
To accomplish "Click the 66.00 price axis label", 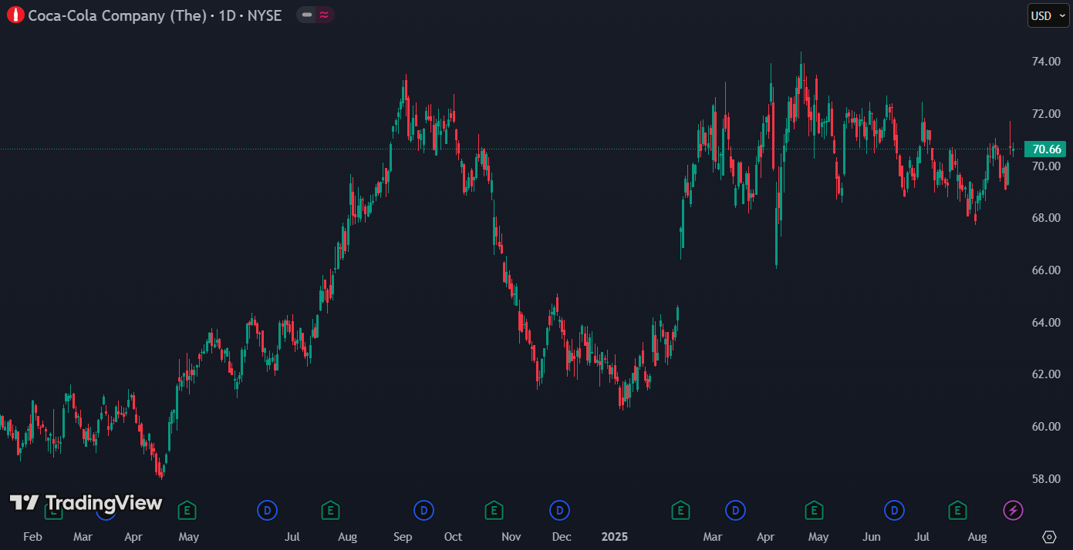I will coord(1046,270).
